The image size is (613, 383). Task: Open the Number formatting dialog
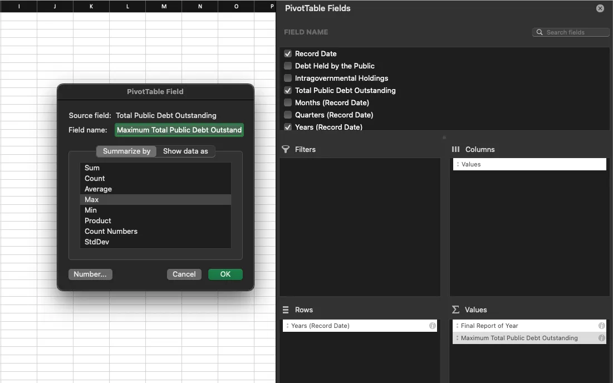(x=90, y=274)
